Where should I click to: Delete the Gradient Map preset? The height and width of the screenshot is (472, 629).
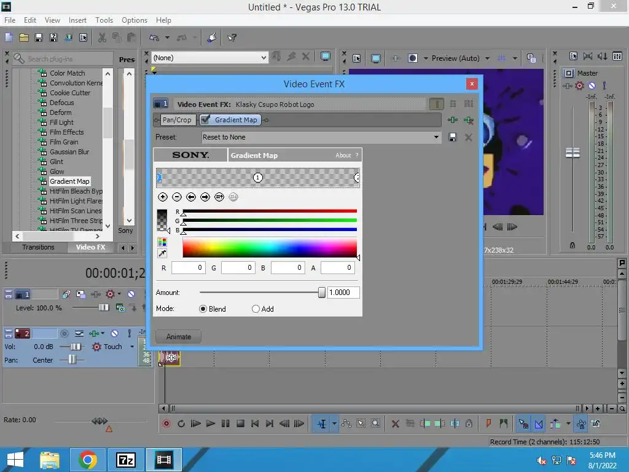468,137
